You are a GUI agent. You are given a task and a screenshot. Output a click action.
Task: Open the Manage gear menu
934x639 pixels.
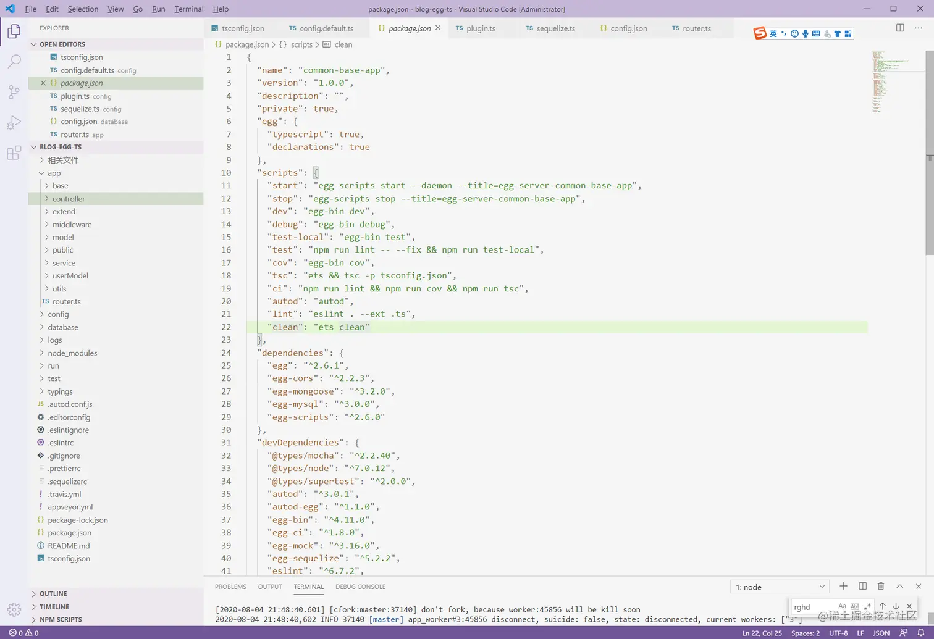click(14, 609)
